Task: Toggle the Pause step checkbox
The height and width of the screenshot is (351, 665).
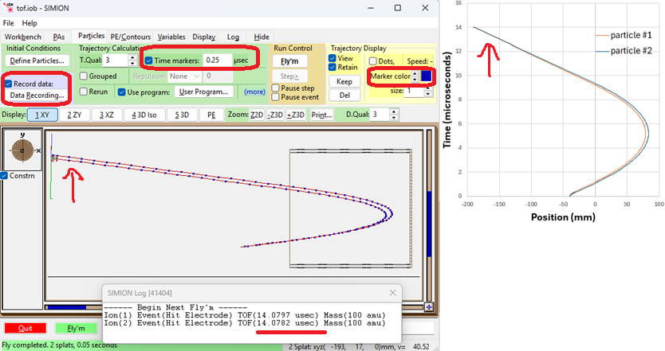Action: click(x=276, y=88)
